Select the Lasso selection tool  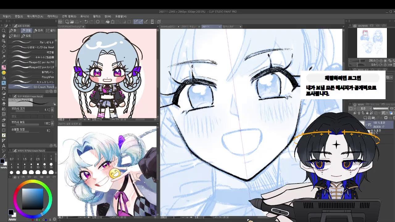tap(4, 51)
